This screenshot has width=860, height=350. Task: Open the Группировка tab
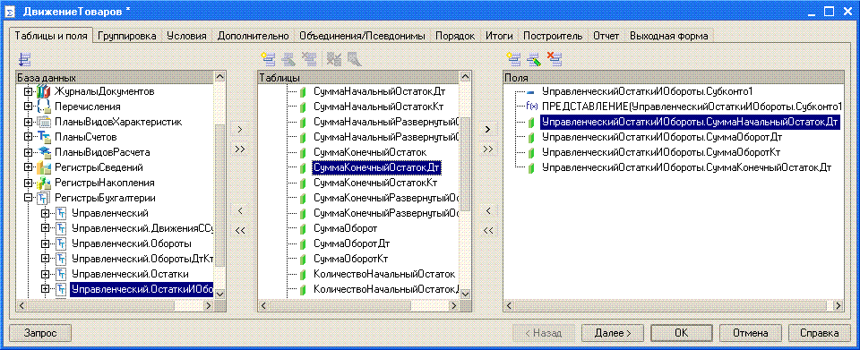coord(127,36)
